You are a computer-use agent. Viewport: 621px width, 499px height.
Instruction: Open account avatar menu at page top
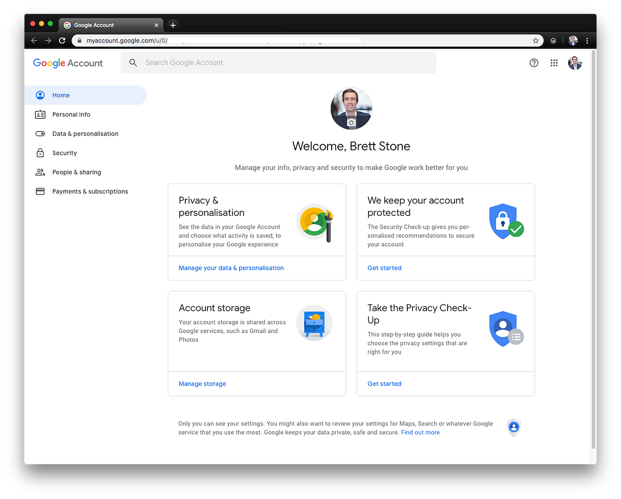(x=575, y=63)
